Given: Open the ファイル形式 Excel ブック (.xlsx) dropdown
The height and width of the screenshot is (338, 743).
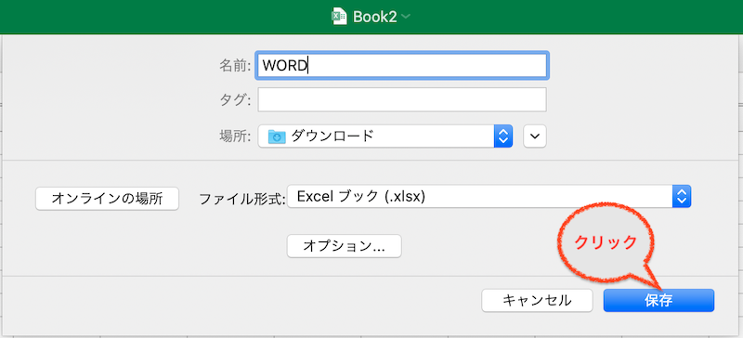Looking at the screenshot, I should pyautogui.click(x=489, y=196).
